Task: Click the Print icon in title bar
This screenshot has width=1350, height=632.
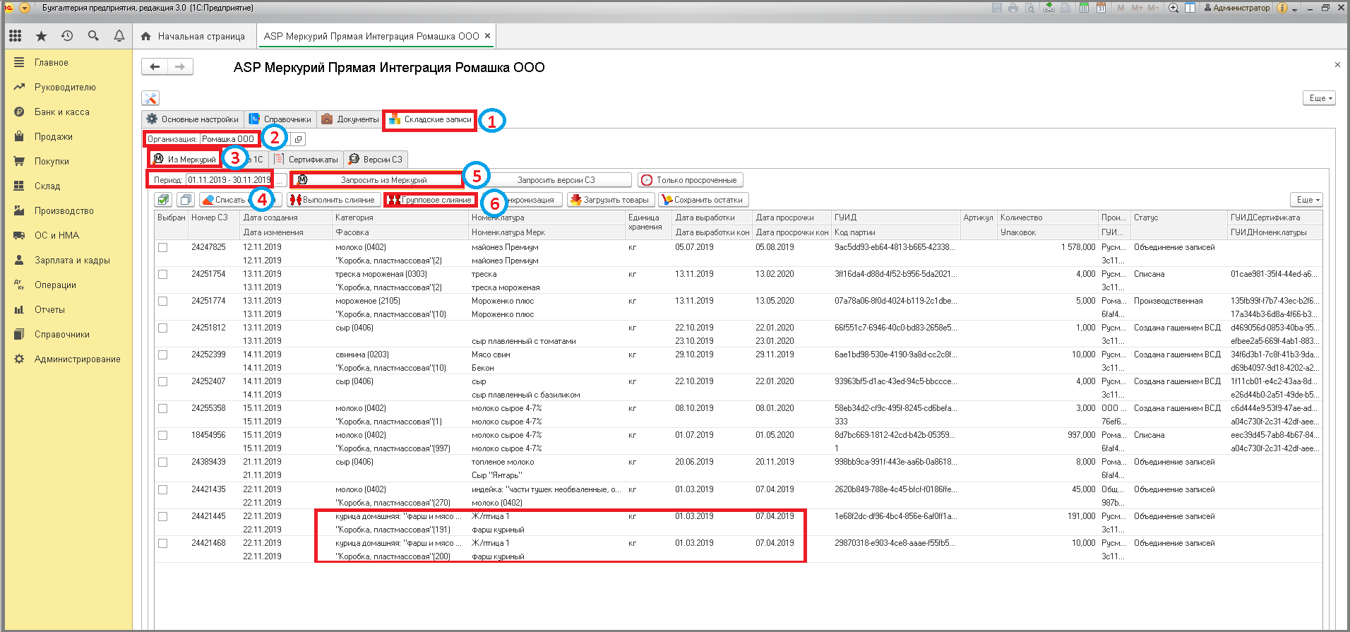Action: pos(1013,8)
